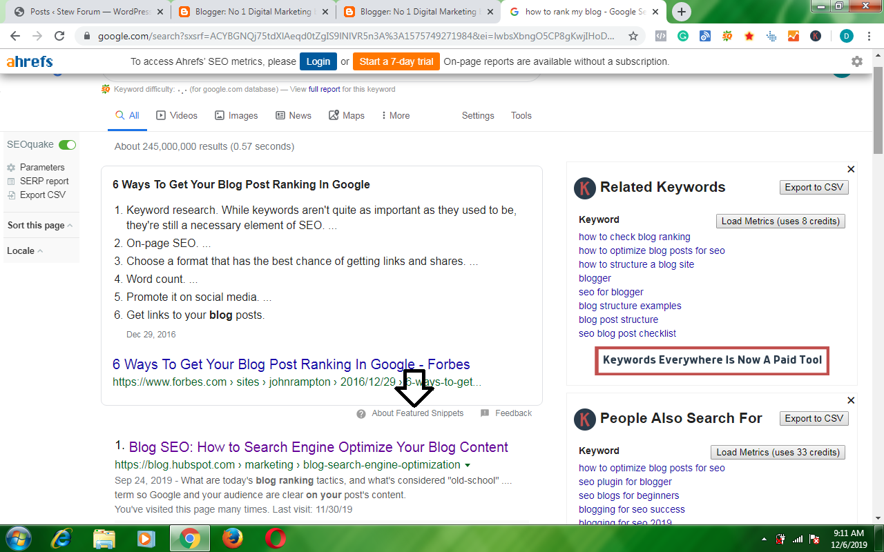
Task: Close the Related Keywords widget
Action: click(x=851, y=169)
